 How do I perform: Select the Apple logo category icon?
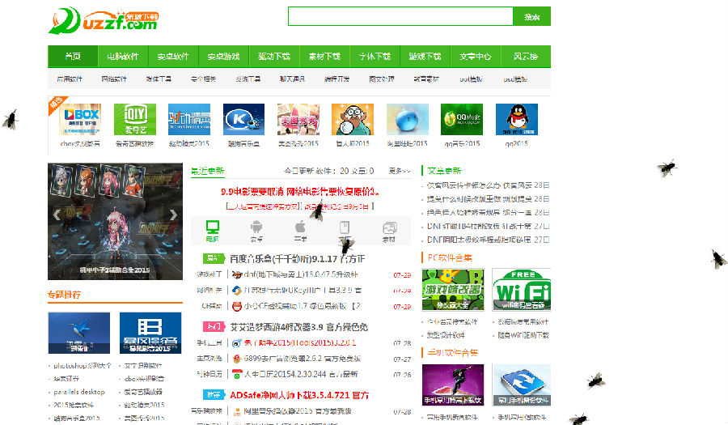300,227
